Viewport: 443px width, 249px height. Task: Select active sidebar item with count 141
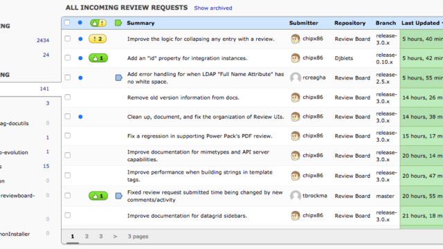(x=30, y=89)
